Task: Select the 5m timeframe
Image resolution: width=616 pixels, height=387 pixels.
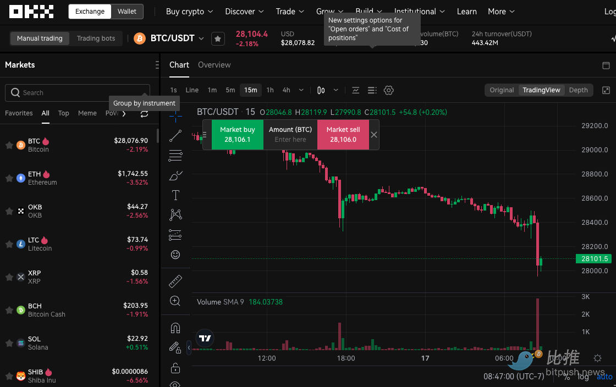Action: click(230, 90)
